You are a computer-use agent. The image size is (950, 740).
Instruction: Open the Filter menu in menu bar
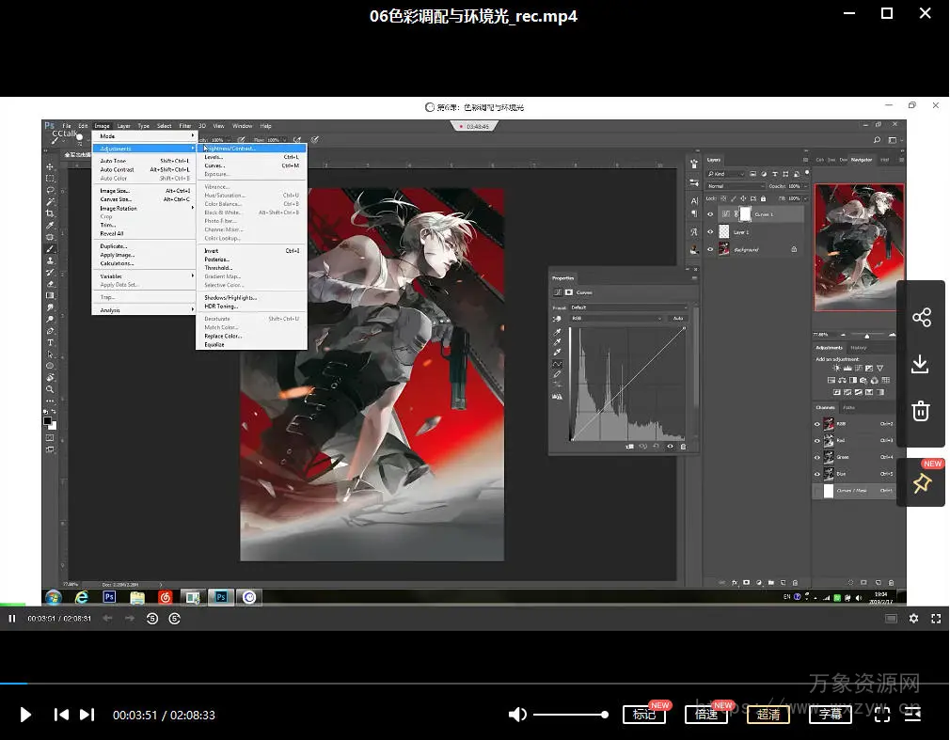(x=185, y=126)
